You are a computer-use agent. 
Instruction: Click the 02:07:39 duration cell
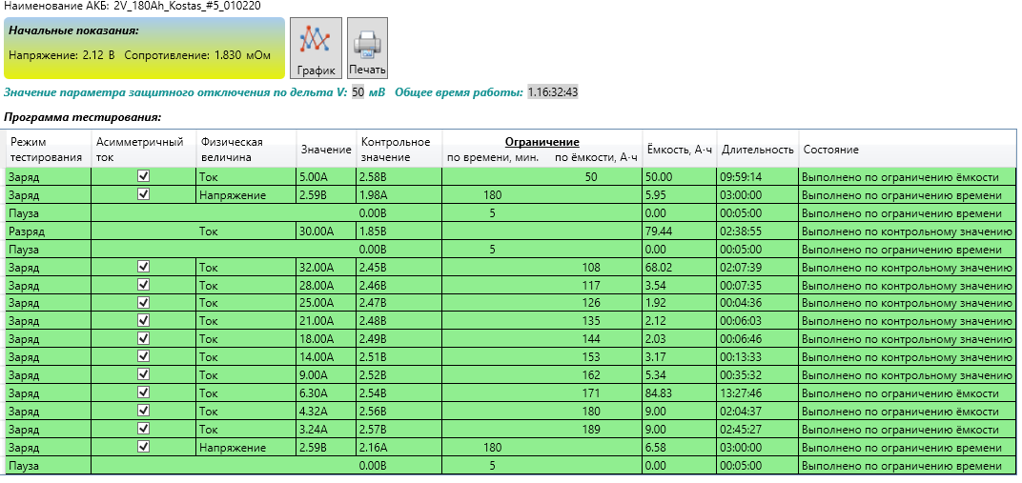pyautogui.click(x=758, y=267)
